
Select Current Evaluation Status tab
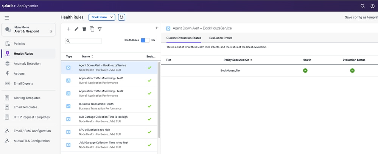[184, 38]
